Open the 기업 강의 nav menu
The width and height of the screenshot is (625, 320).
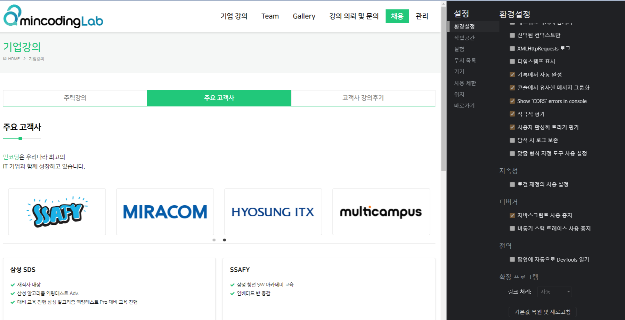coord(234,16)
